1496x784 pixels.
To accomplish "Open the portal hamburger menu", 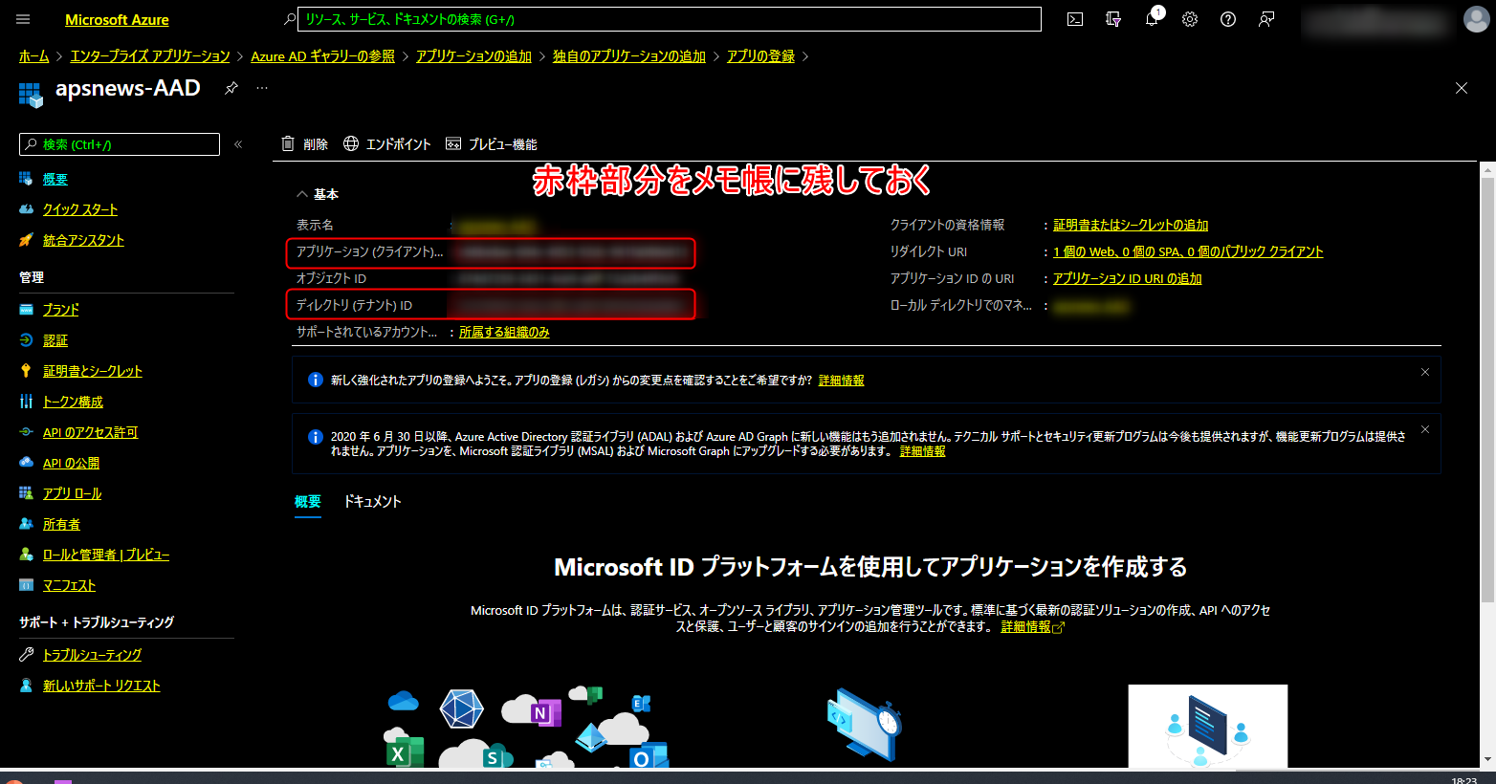I will 24,19.
